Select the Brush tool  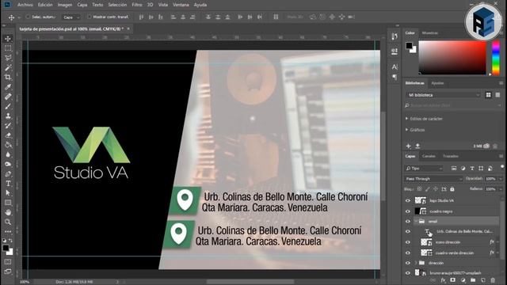[8, 106]
